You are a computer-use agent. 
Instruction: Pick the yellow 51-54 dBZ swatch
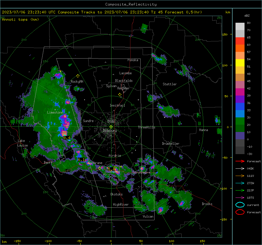(240, 63)
